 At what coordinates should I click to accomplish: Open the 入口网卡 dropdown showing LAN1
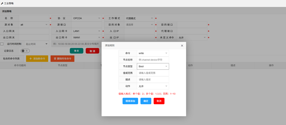pyautogui.click(x=87, y=31)
